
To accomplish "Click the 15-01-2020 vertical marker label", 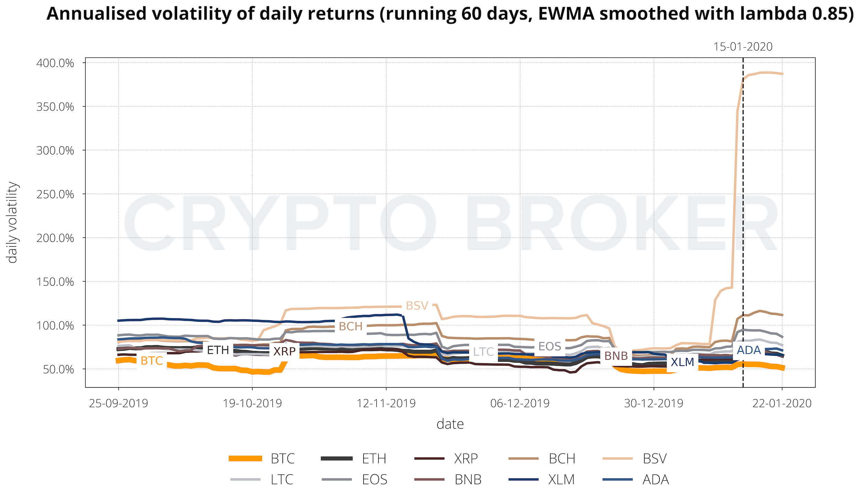I will tap(743, 47).
